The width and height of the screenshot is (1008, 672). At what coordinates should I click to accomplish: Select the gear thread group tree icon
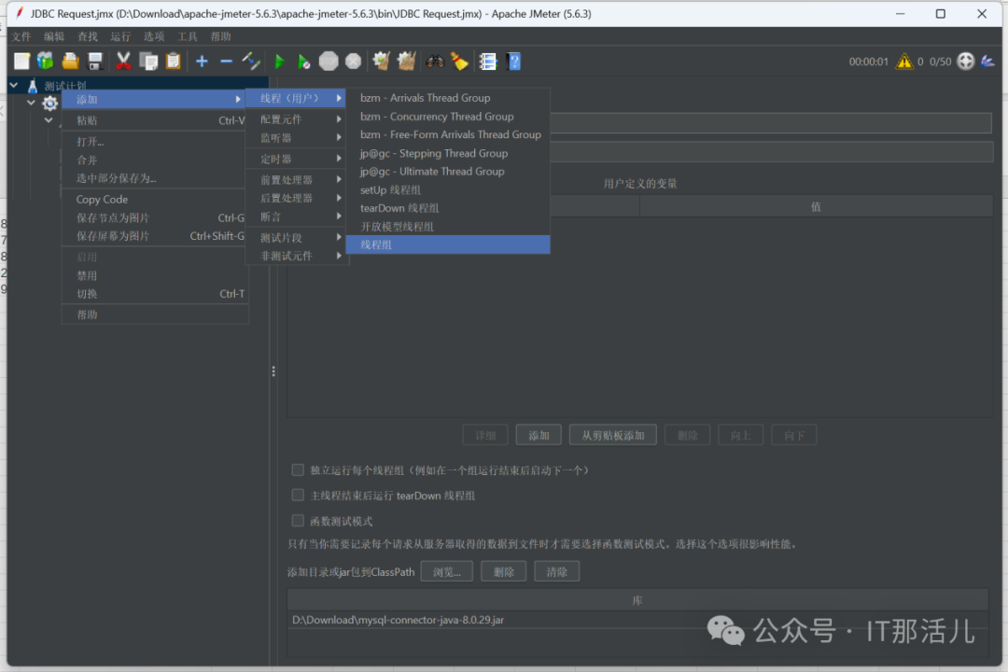pyautogui.click(x=50, y=103)
